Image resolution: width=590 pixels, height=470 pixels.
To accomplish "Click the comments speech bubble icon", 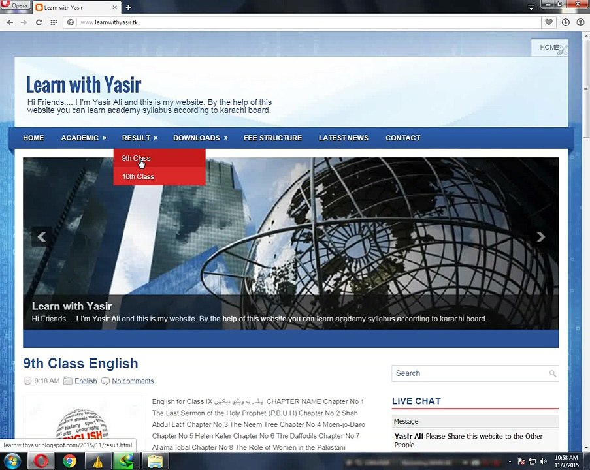I will pos(105,381).
